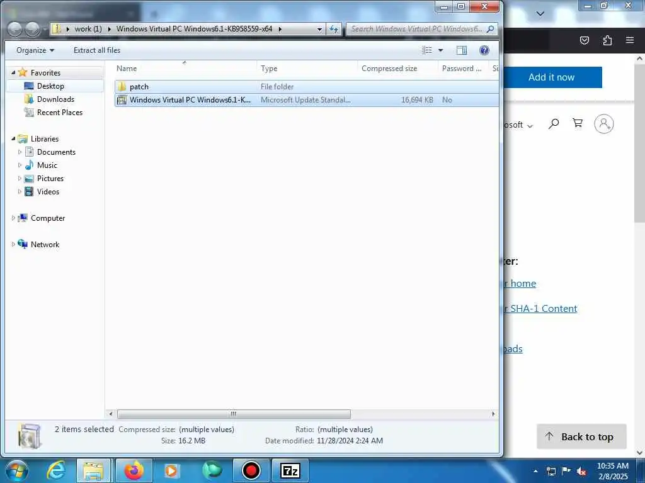Open the green globe taskbar app

(212, 470)
